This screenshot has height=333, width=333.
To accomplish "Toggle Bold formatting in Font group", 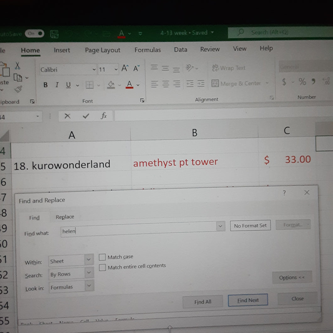I will coord(46,85).
